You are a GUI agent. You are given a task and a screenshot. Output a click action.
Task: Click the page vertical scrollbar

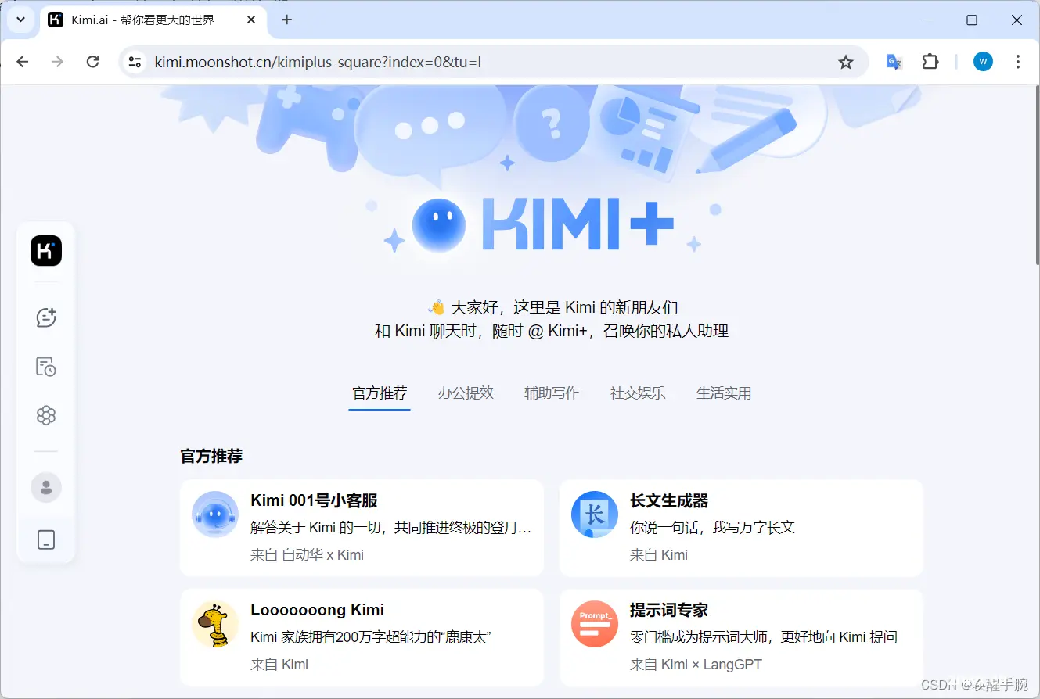(x=1036, y=174)
